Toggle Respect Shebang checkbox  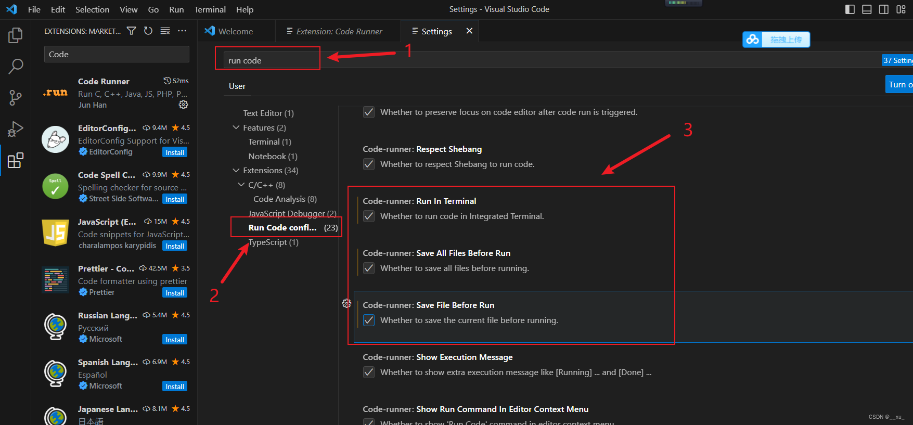pyautogui.click(x=369, y=164)
